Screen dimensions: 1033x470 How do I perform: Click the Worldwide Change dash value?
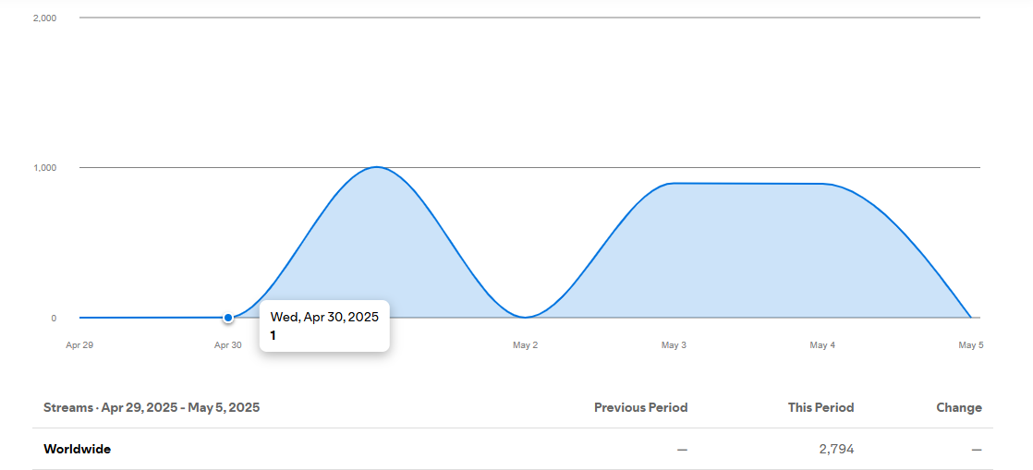click(x=976, y=450)
